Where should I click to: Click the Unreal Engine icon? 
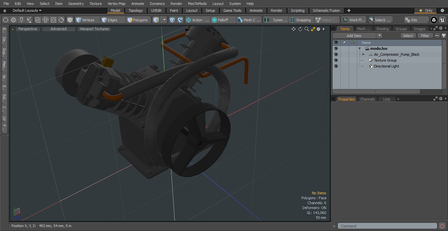point(442,20)
